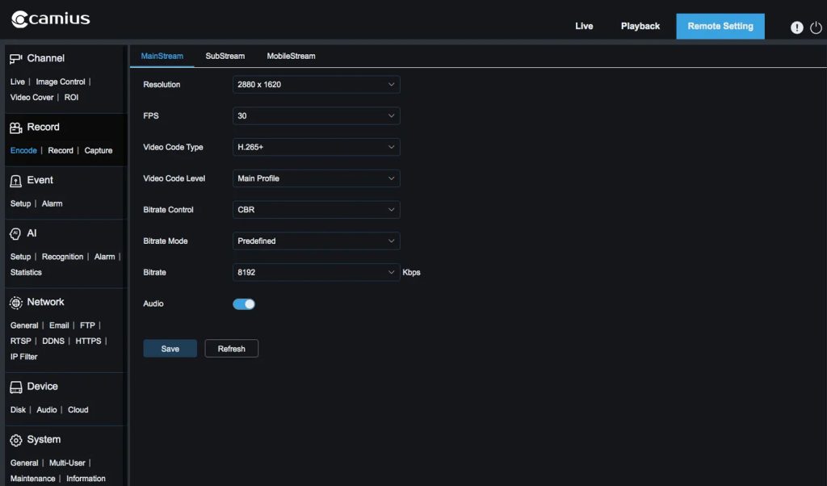Toggle the Audio switch off
The image size is (827, 486).
244,304
